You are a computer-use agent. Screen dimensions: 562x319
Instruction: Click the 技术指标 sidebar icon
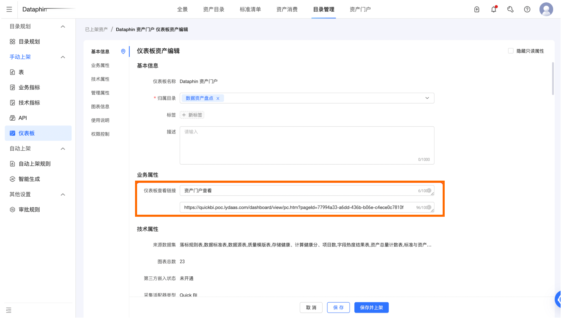[x=13, y=103]
